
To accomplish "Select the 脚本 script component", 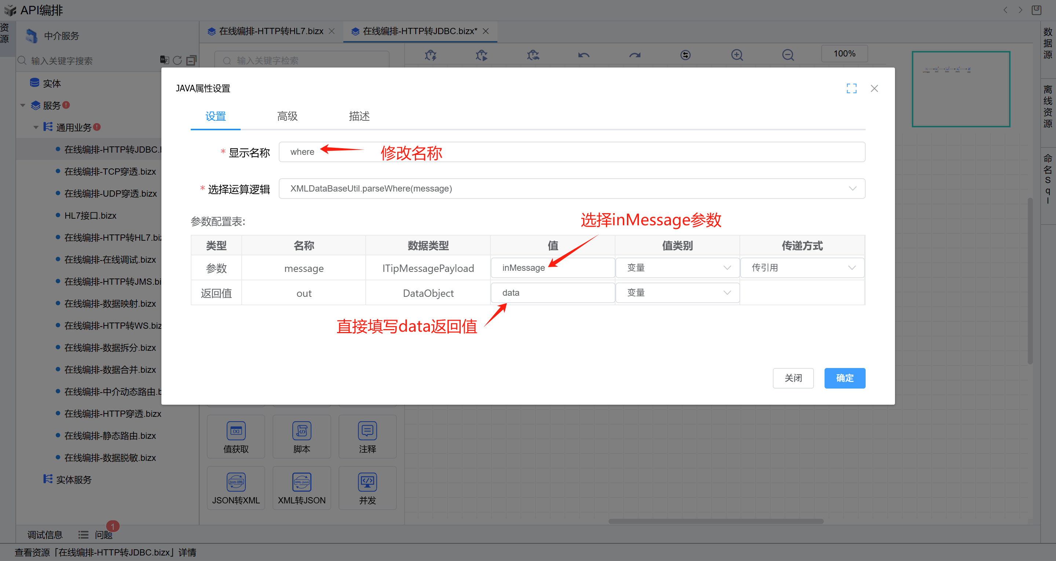I will tap(302, 436).
